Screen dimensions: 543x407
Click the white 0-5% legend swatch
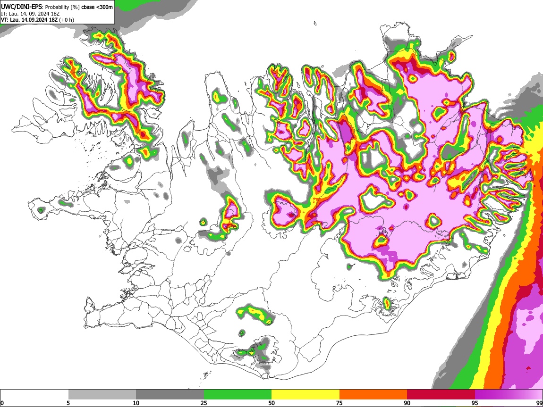[x=34, y=395]
